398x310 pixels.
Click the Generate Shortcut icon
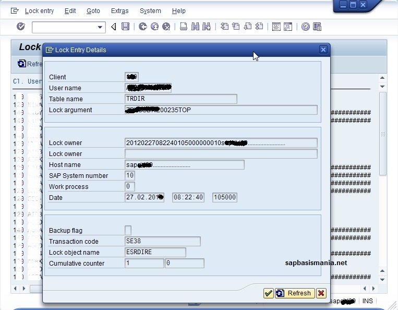coord(288,27)
